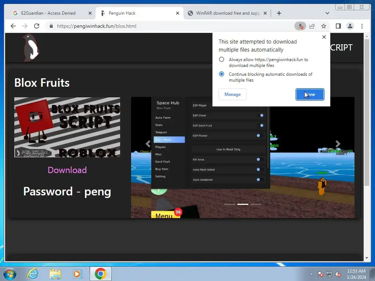
Task: Click the network tray icon
Action: coord(329,274)
